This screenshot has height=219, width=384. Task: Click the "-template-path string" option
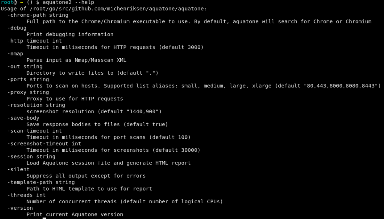click(x=41, y=182)
